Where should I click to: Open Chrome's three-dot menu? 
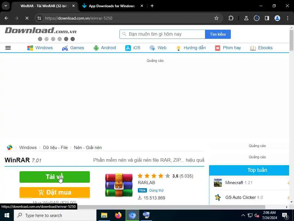[288, 18]
